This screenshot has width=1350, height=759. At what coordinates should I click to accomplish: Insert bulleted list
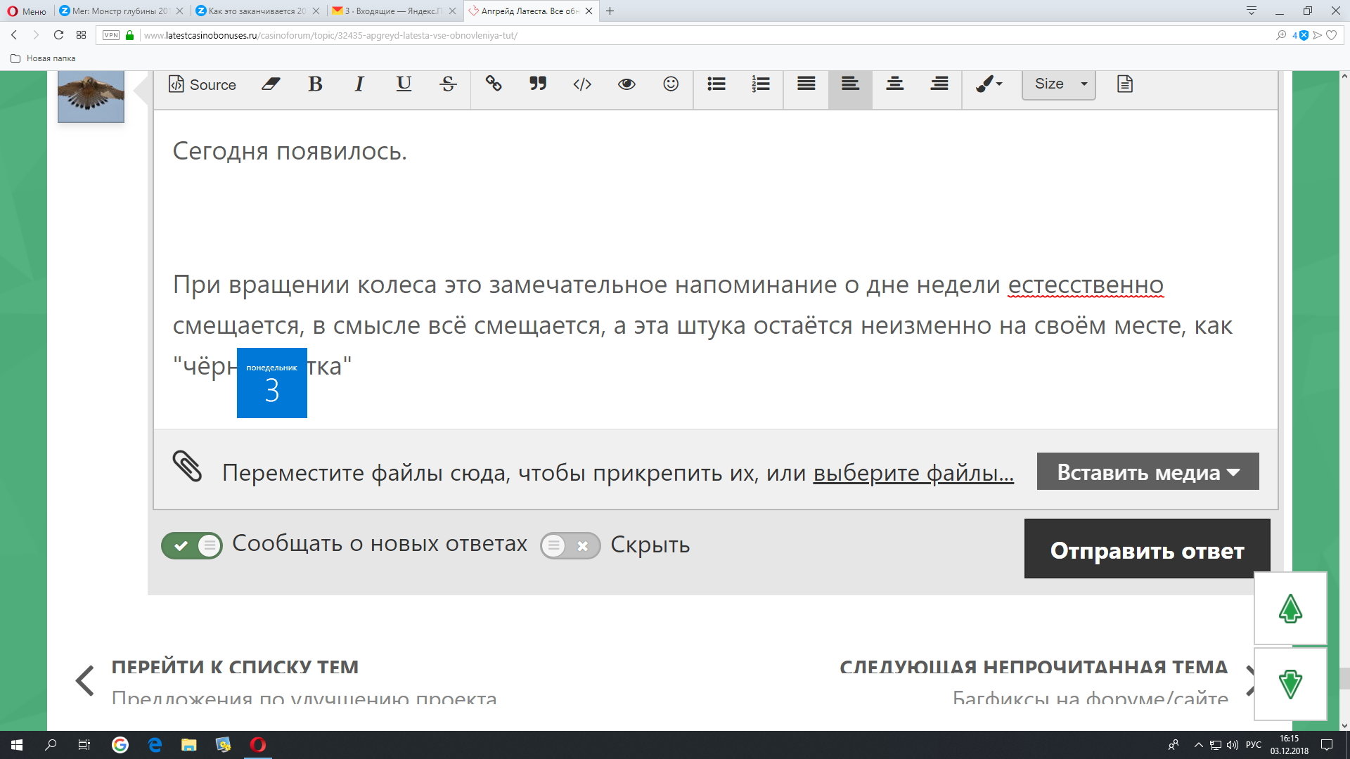coord(716,84)
